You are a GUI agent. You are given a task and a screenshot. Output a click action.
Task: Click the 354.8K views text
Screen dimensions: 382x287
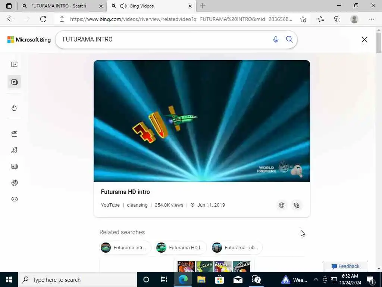pos(169,205)
